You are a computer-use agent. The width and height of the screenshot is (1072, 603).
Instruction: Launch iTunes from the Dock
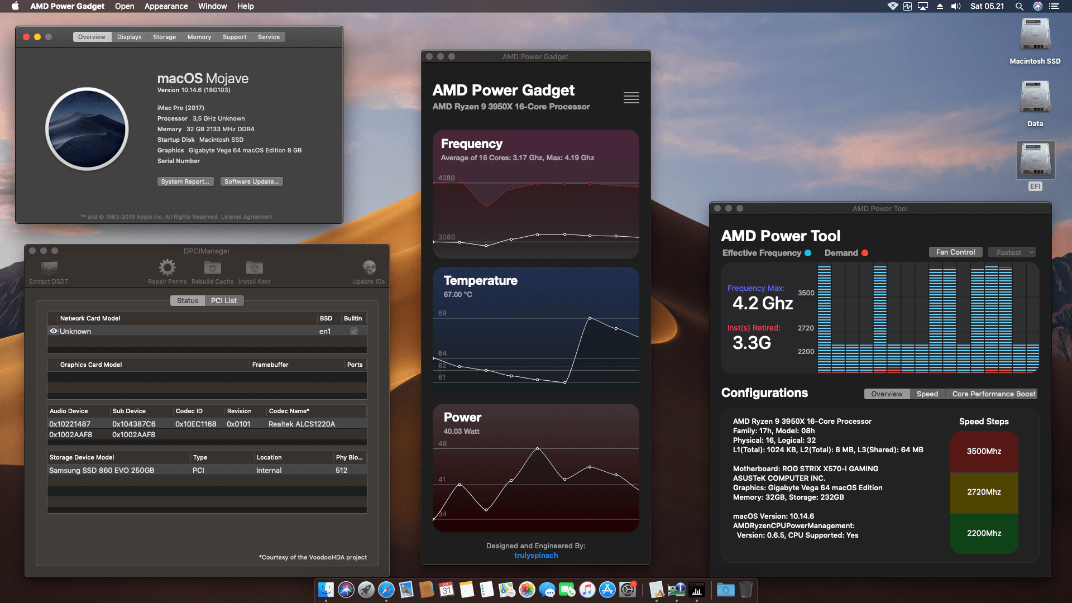coord(587,590)
